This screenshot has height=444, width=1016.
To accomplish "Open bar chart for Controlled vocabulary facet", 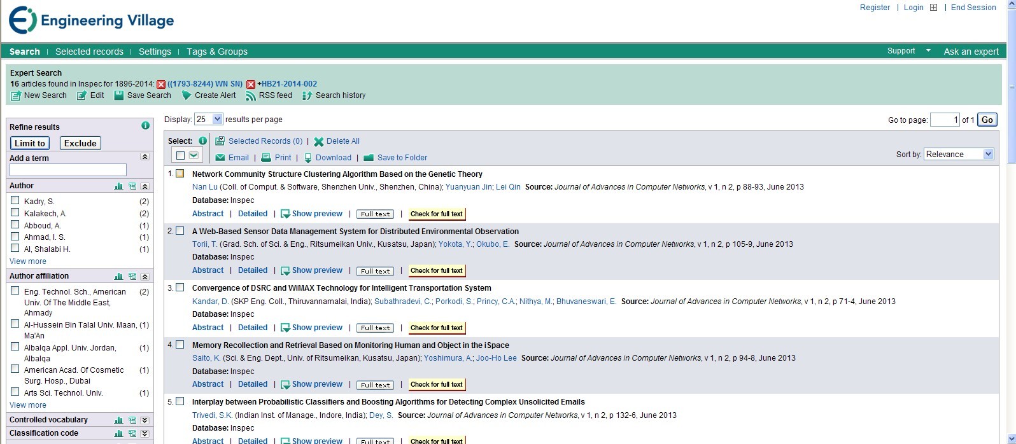I will tap(118, 420).
